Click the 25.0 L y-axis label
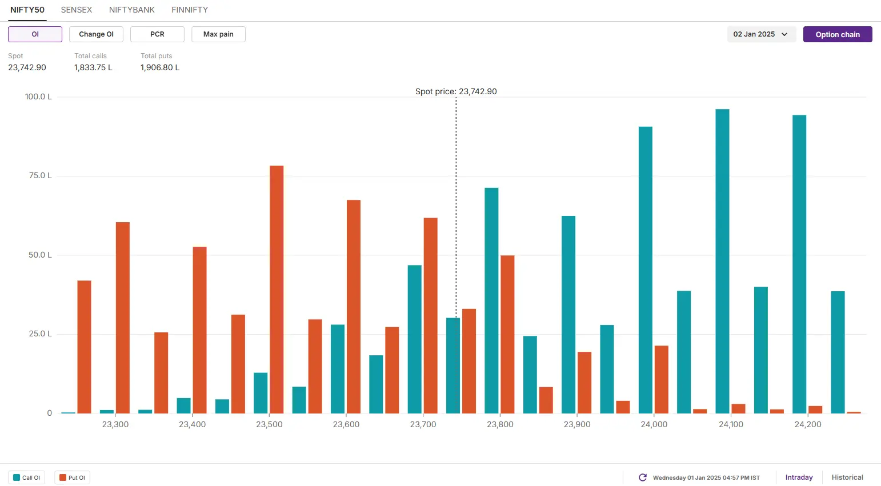This screenshot has width=881, height=486. 40,334
